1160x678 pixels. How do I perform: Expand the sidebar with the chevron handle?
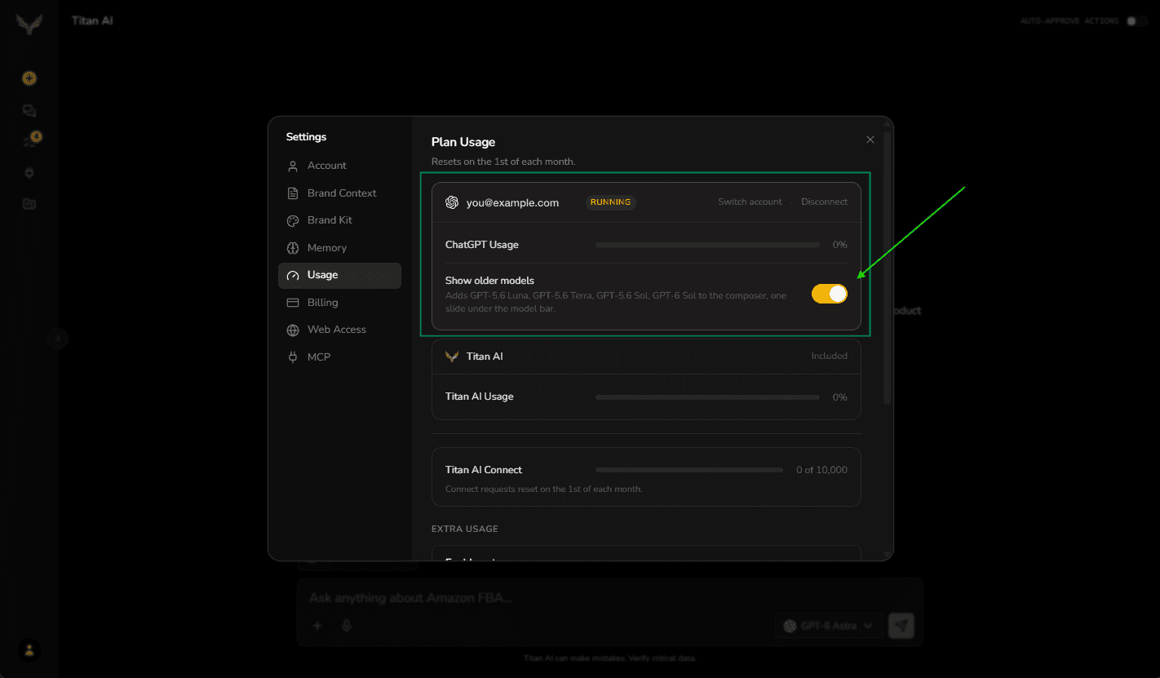(x=56, y=338)
